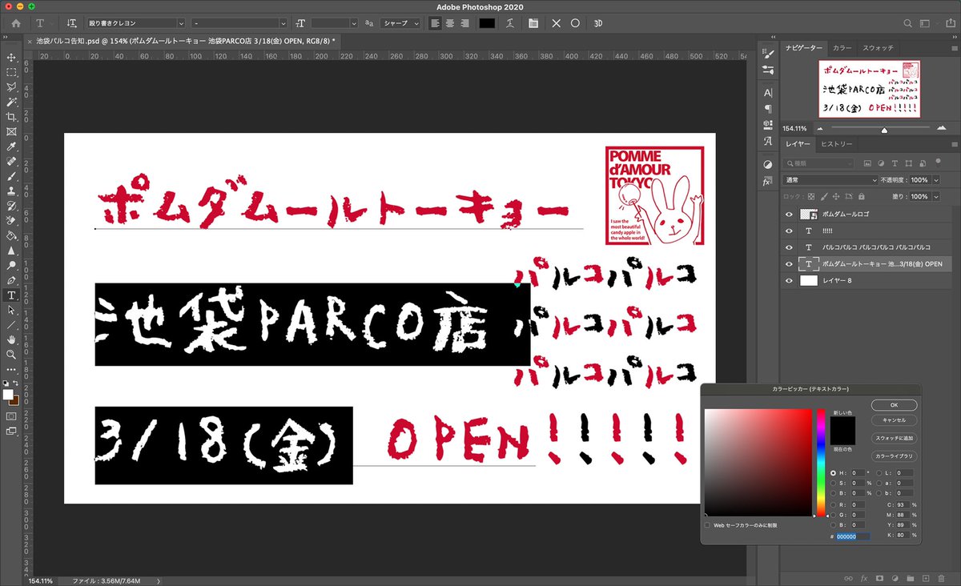Switch to the ヒストリー tab
The image size is (961, 586).
tap(836, 143)
